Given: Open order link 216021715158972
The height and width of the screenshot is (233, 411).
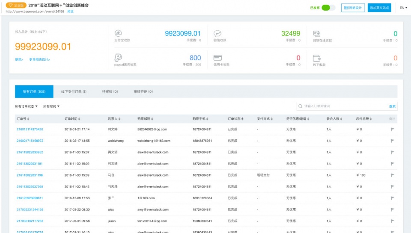Looking at the screenshot, I should pos(30,141).
